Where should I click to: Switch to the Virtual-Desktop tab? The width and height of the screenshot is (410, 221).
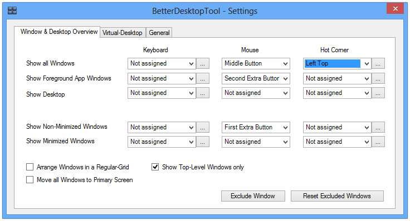tap(123, 33)
